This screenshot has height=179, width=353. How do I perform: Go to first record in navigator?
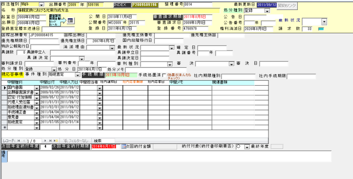click(x=18, y=141)
